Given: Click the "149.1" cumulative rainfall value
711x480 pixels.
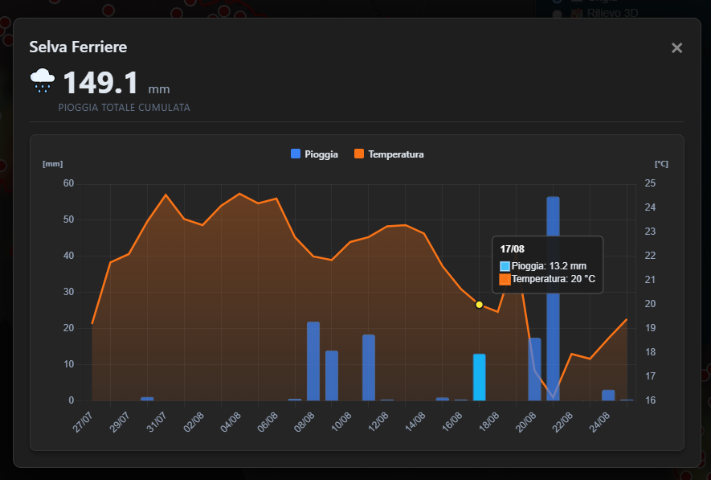Looking at the screenshot, I should coord(100,83).
